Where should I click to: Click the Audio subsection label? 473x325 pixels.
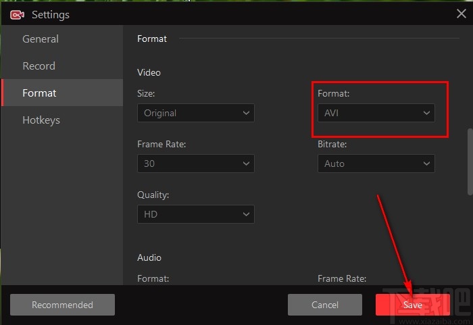coord(149,257)
